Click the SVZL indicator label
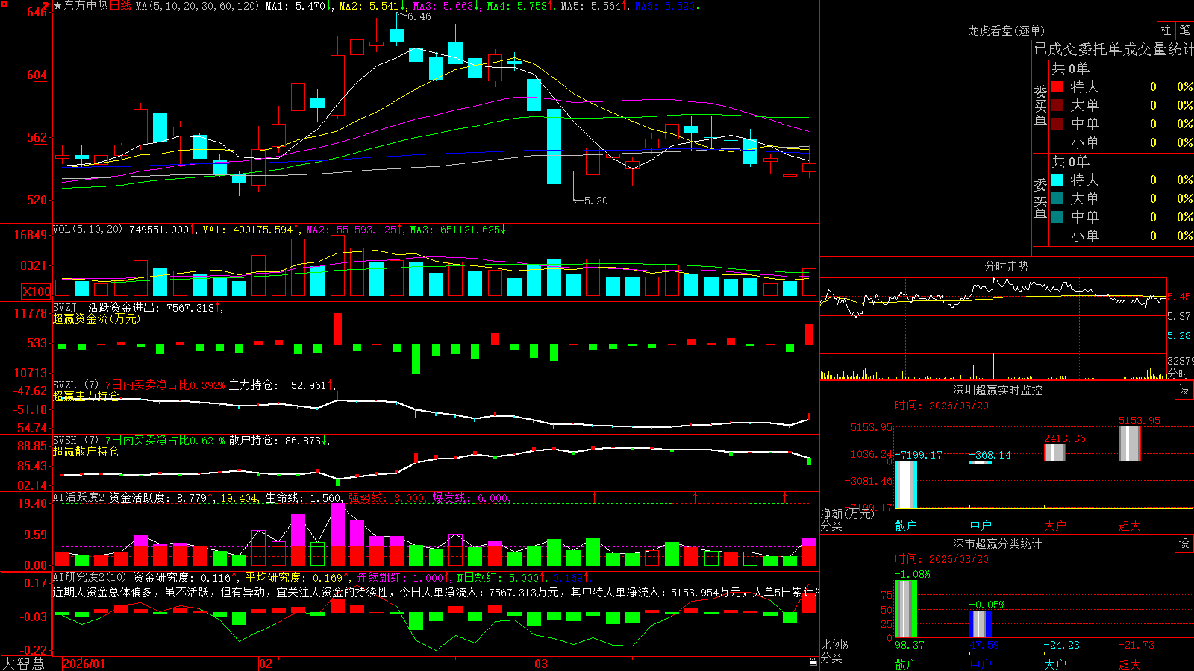 pos(65,385)
